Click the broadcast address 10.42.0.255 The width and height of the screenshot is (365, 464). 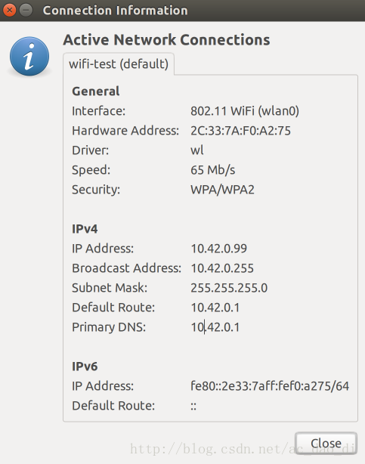click(x=222, y=268)
